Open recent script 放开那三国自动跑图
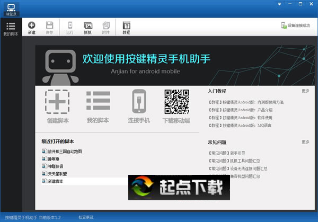Screen dimensions: 318x222 [x=62, y=151]
